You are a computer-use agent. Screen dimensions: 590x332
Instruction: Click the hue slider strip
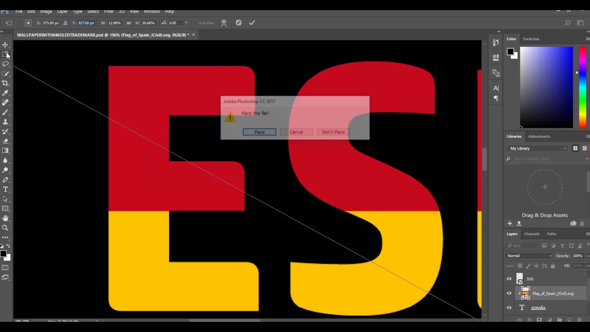tap(583, 87)
